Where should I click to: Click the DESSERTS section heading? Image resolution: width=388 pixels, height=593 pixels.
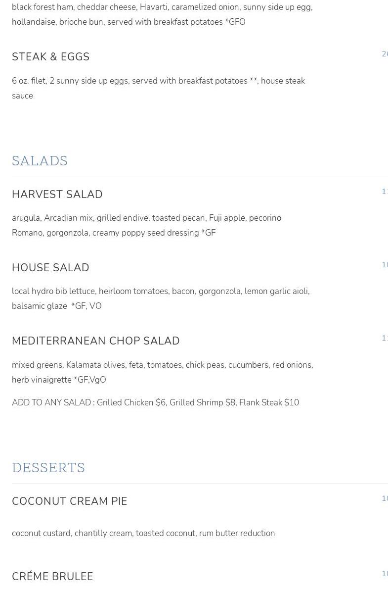48,468
